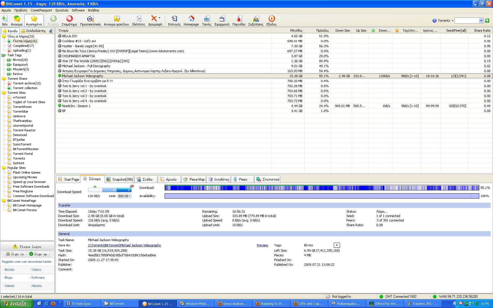Screen dimensions: 493x308
Task: Switch to the Piece Map tab
Action: click(x=194, y=179)
